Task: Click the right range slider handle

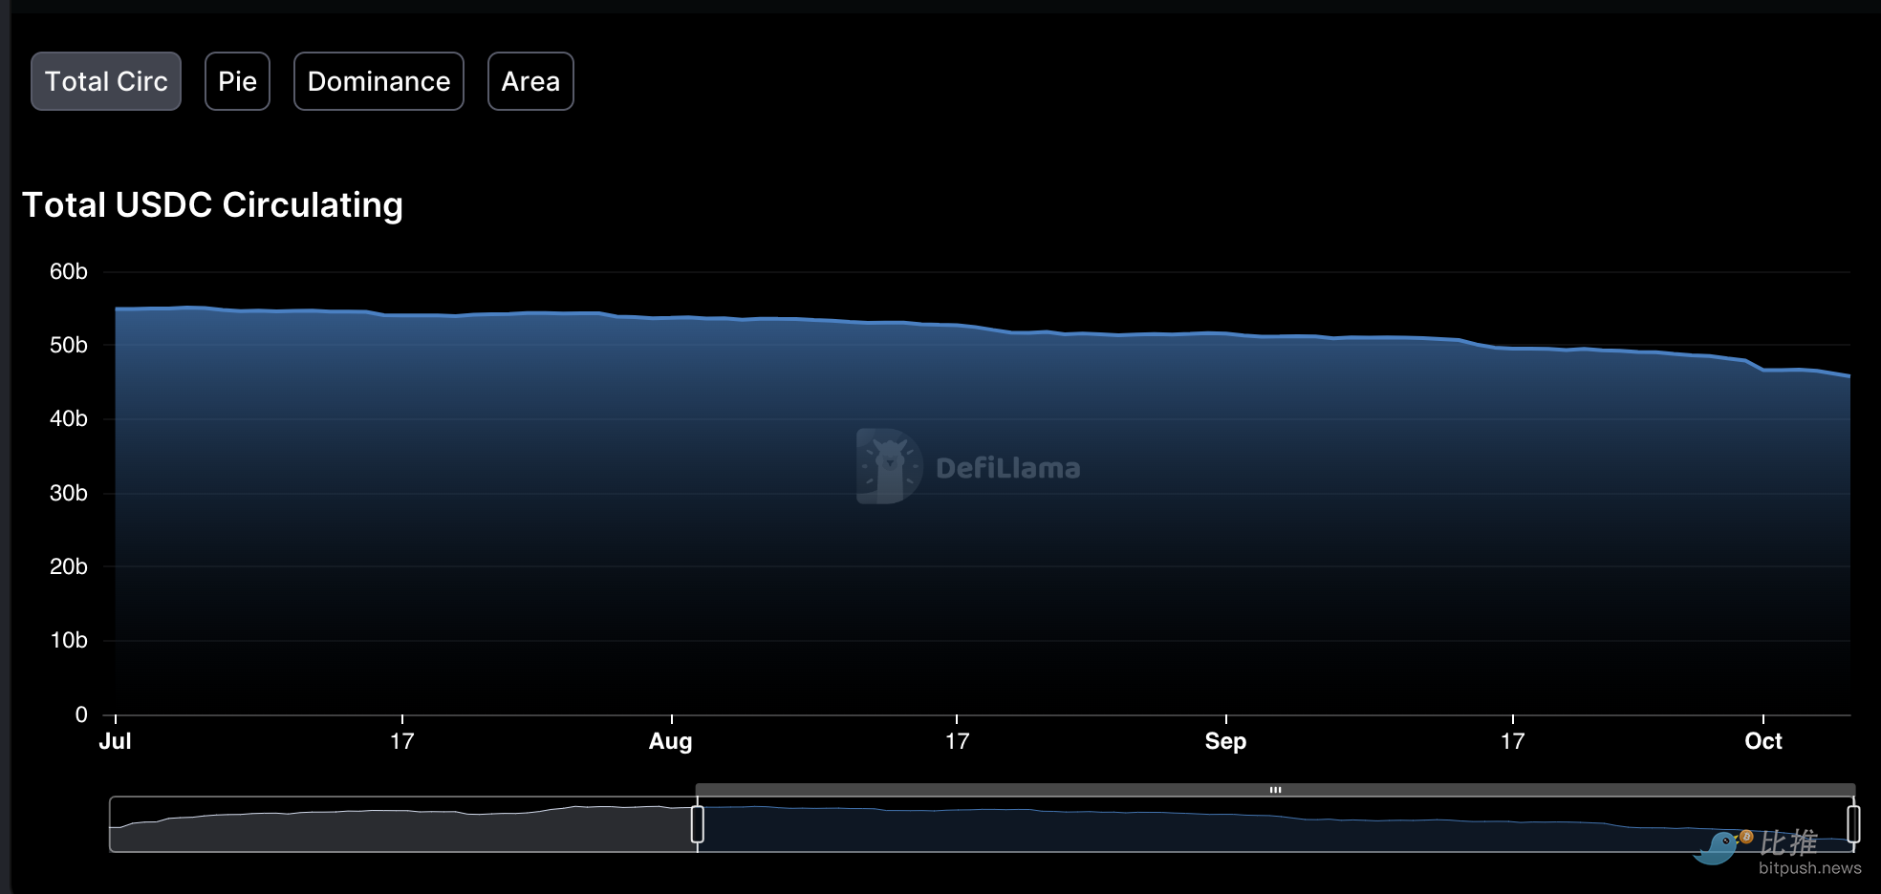Action: [1853, 824]
